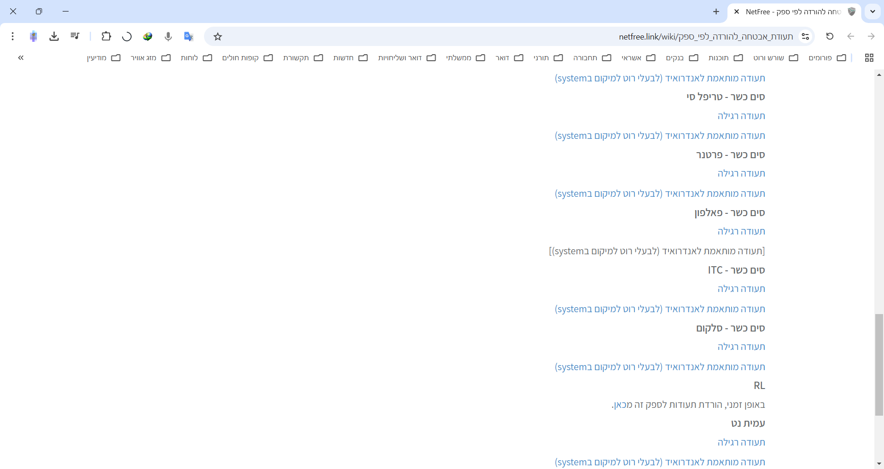Open תעודה רגילה under סים כשר - פרטנר
The width and height of the screenshot is (884, 469).
(x=741, y=173)
